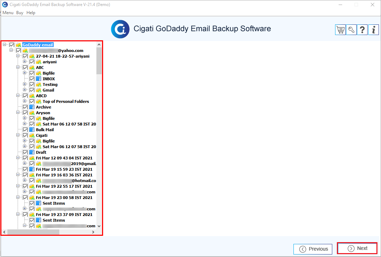The width and height of the screenshot is (381, 257).
Task: Click the Top of Personal Folders icon
Action: [38, 101]
